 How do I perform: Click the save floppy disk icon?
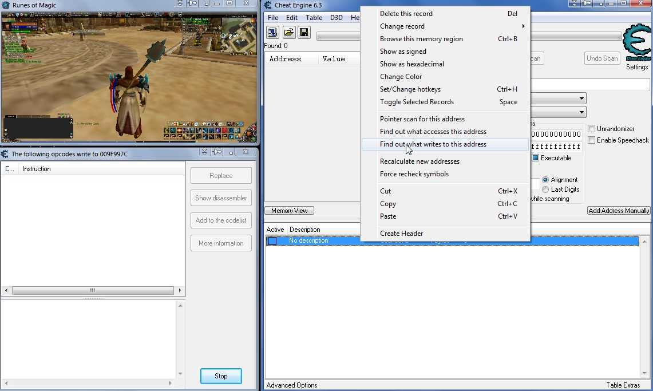304,32
